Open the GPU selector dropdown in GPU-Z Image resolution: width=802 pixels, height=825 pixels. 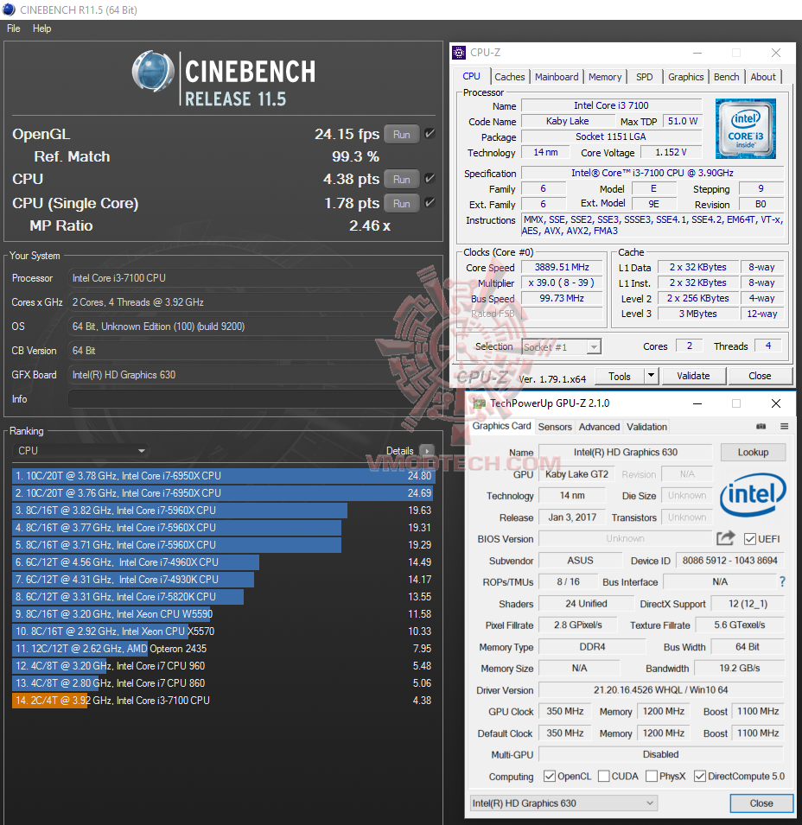pyautogui.click(x=563, y=803)
